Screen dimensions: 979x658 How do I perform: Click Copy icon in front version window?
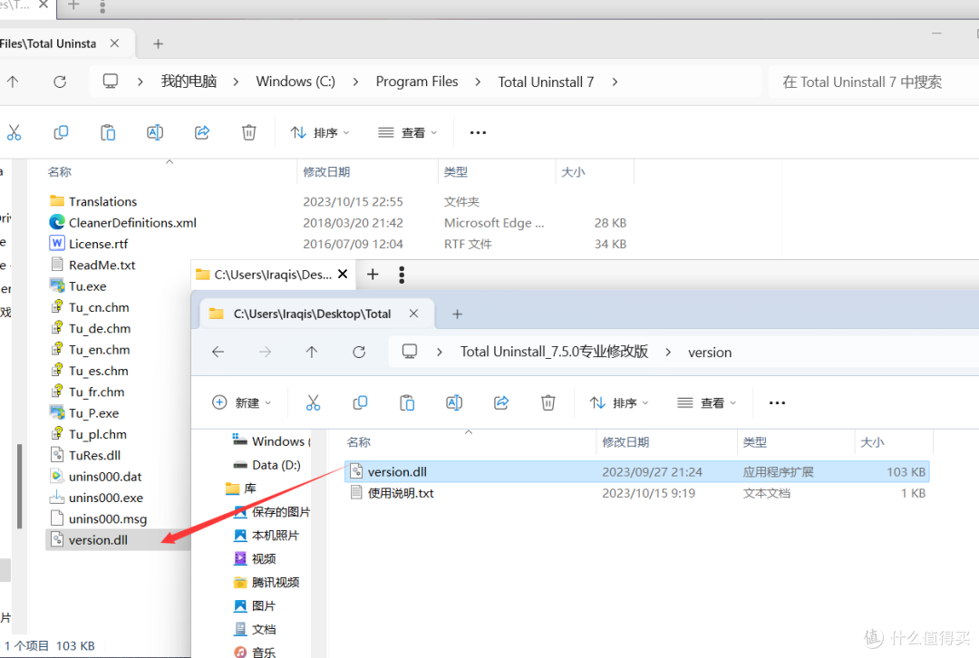(360, 402)
